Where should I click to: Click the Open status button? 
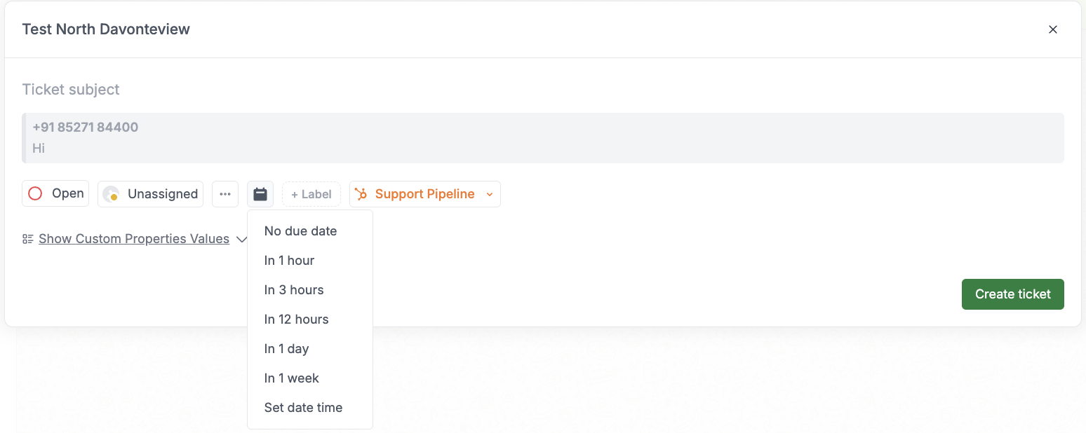[x=55, y=193]
